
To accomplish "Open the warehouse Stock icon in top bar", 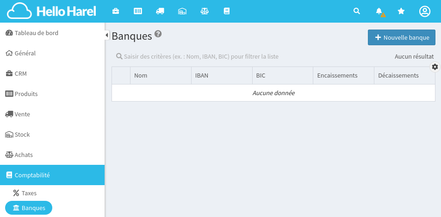I will click(x=182, y=11).
